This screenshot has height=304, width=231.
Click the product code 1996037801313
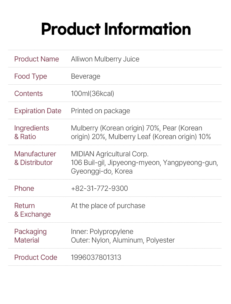tap(96, 257)
